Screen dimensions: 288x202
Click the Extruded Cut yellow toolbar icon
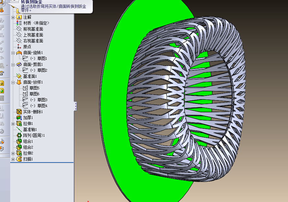click(x=2, y=83)
